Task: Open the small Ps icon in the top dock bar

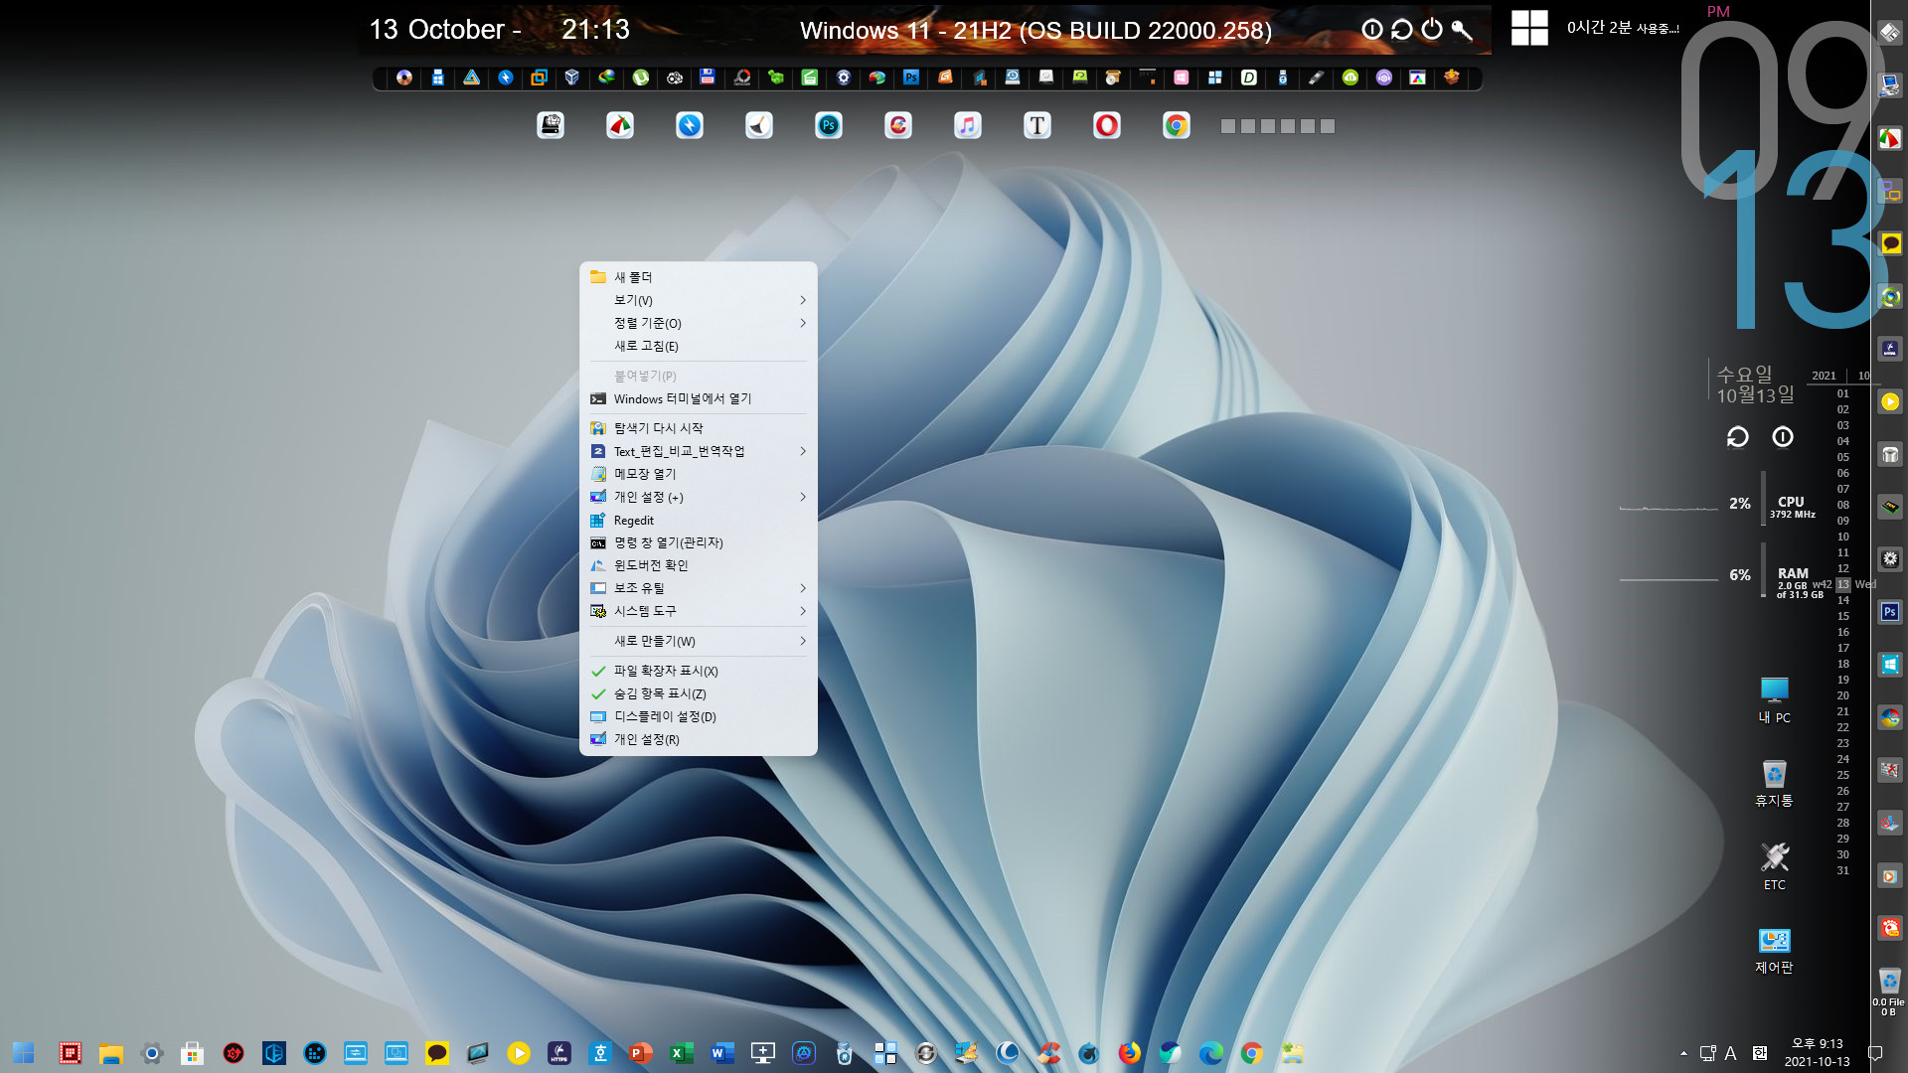Action: pos(911,77)
